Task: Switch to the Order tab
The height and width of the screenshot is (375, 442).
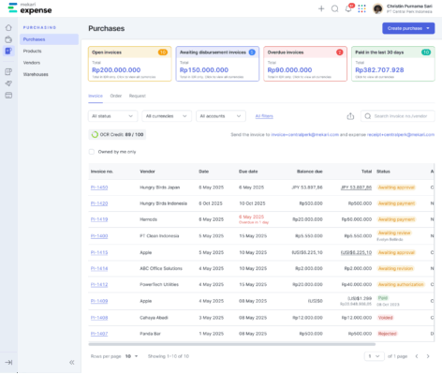Action: pos(116,96)
